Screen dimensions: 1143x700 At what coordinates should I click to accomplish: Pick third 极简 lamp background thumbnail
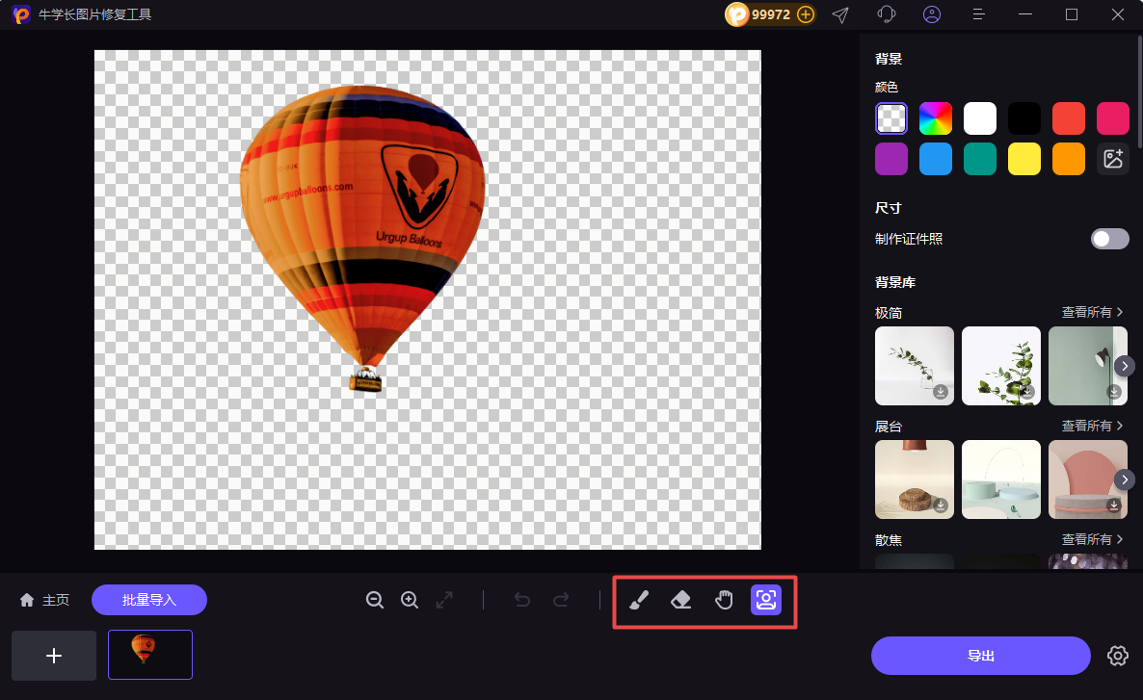click(1088, 366)
